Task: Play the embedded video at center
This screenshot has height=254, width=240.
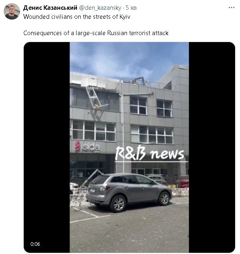Action: tap(129, 147)
